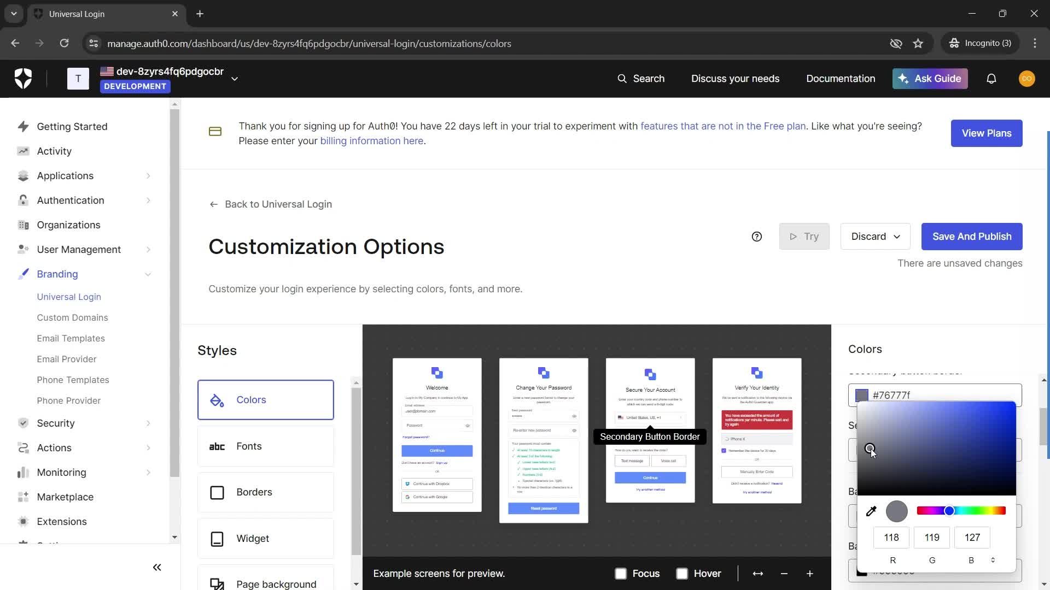Screen dimensions: 1050x590
Task: Expand the Security submenu chevron
Action: click(x=148, y=423)
